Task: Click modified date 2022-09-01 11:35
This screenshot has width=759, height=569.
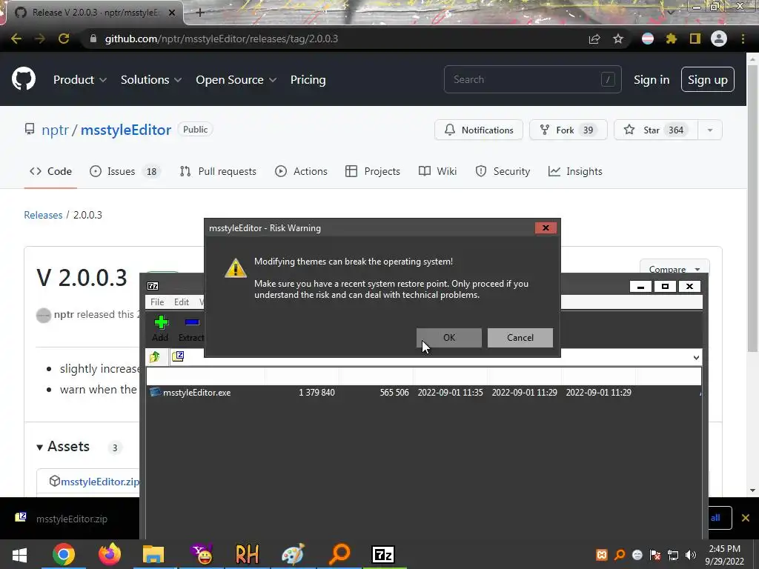Action: (x=450, y=393)
